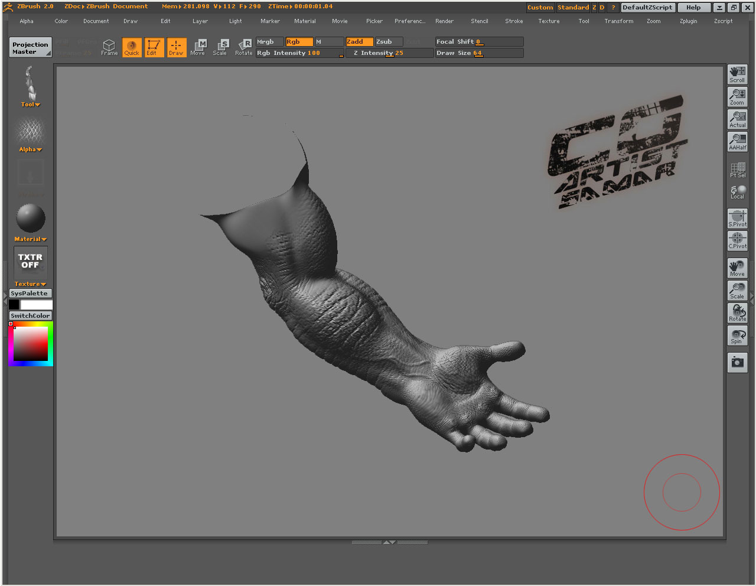Select the Spin icon on right shelf

(737, 335)
